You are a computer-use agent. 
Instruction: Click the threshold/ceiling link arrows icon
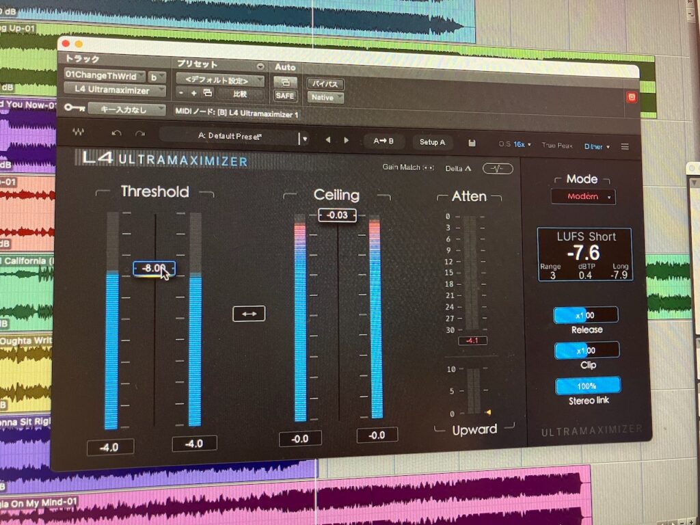(249, 314)
